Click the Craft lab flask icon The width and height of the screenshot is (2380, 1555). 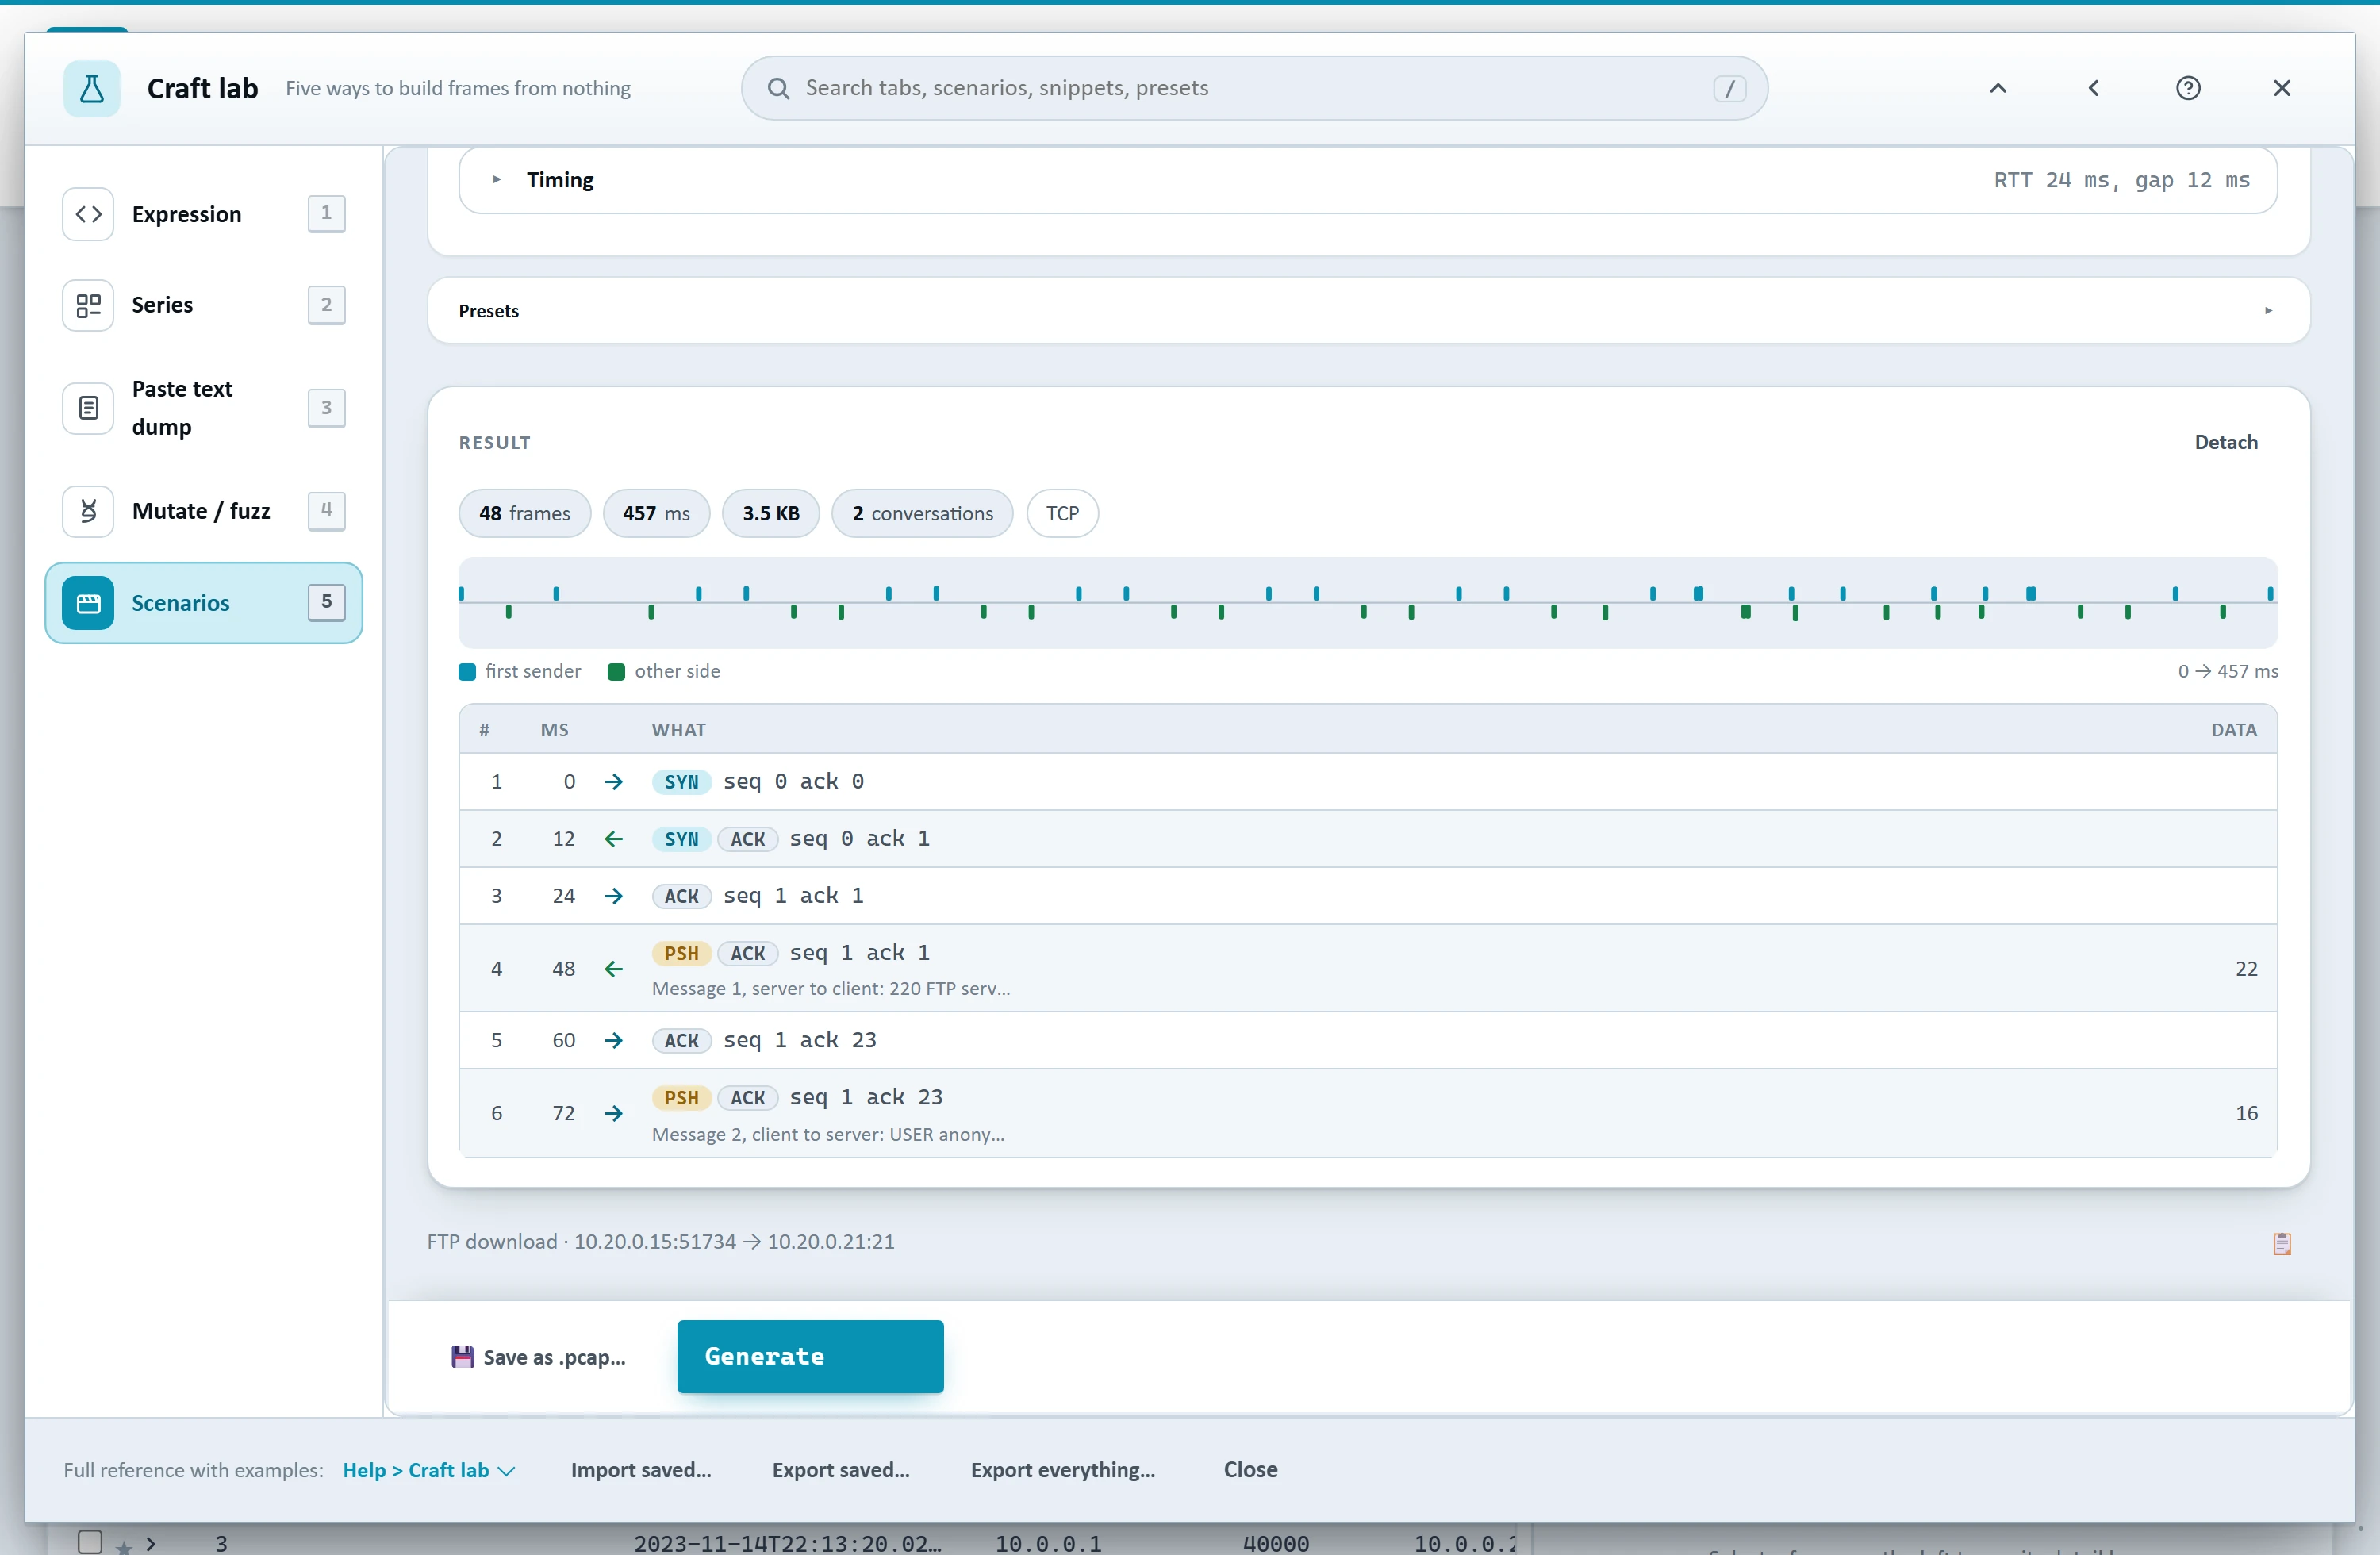[91, 88]
